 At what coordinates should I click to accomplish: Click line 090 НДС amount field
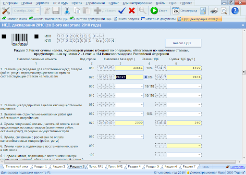pyautogui.click(x=184, y=146)
